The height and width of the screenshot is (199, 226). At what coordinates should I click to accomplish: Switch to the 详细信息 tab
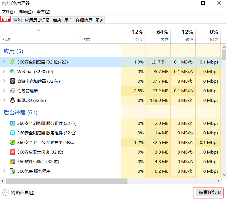tap(84, 20)
